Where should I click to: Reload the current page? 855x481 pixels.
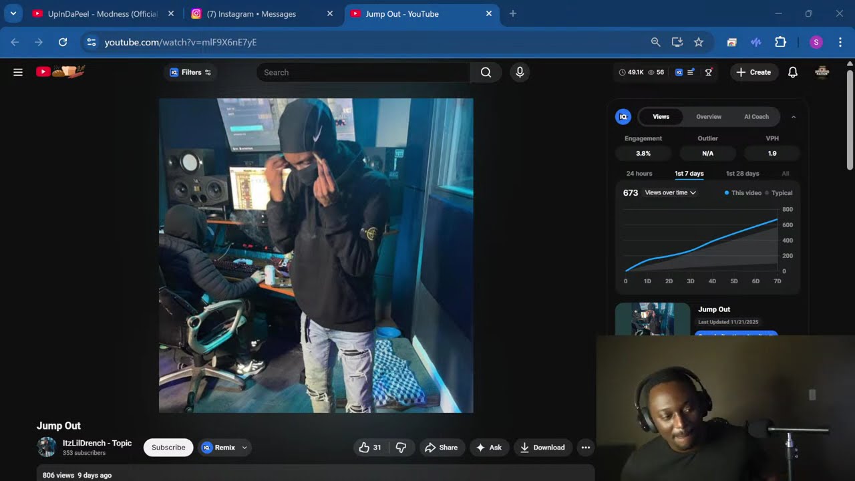63,42
